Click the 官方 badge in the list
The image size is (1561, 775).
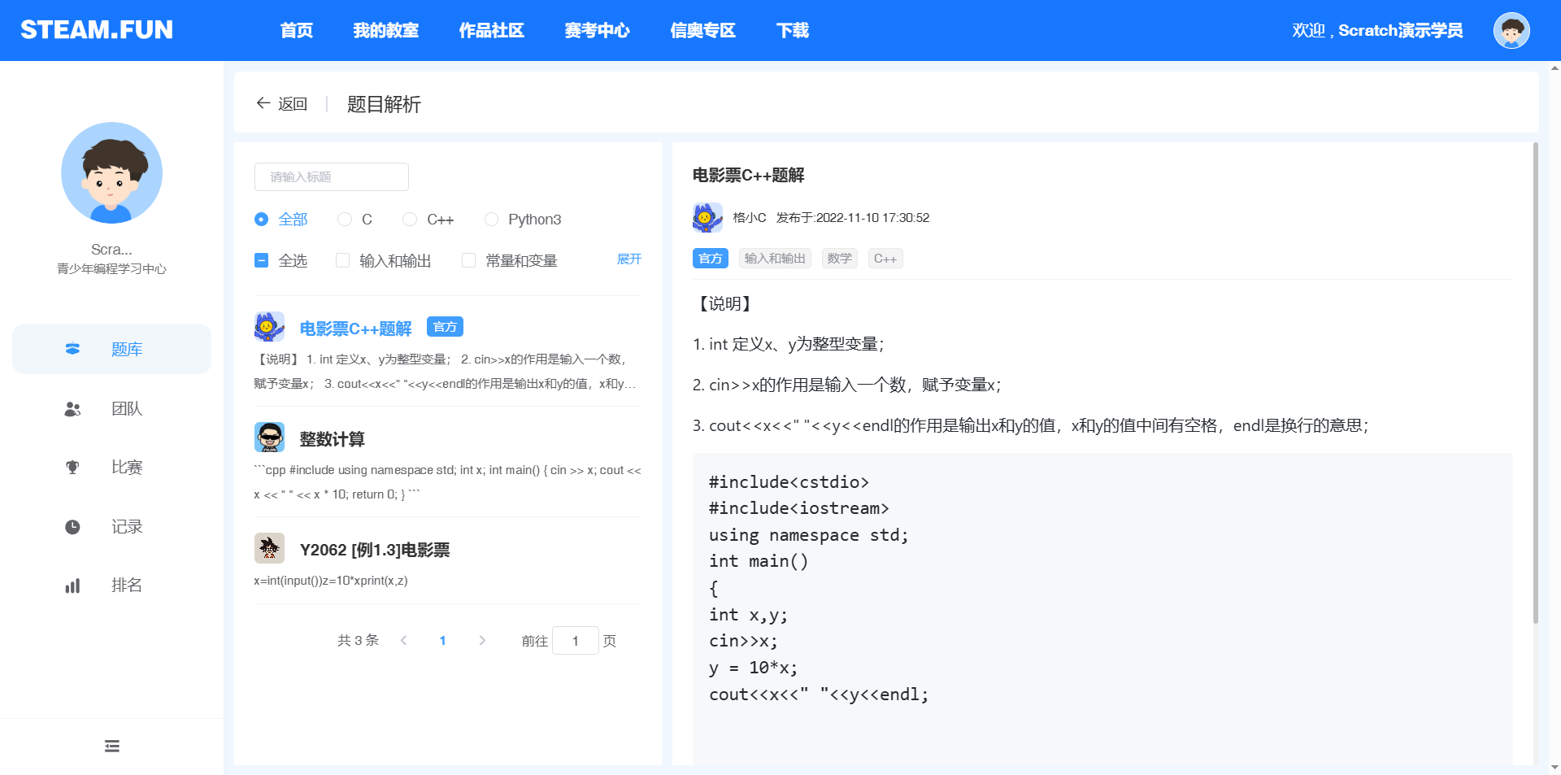pos(445,327)
